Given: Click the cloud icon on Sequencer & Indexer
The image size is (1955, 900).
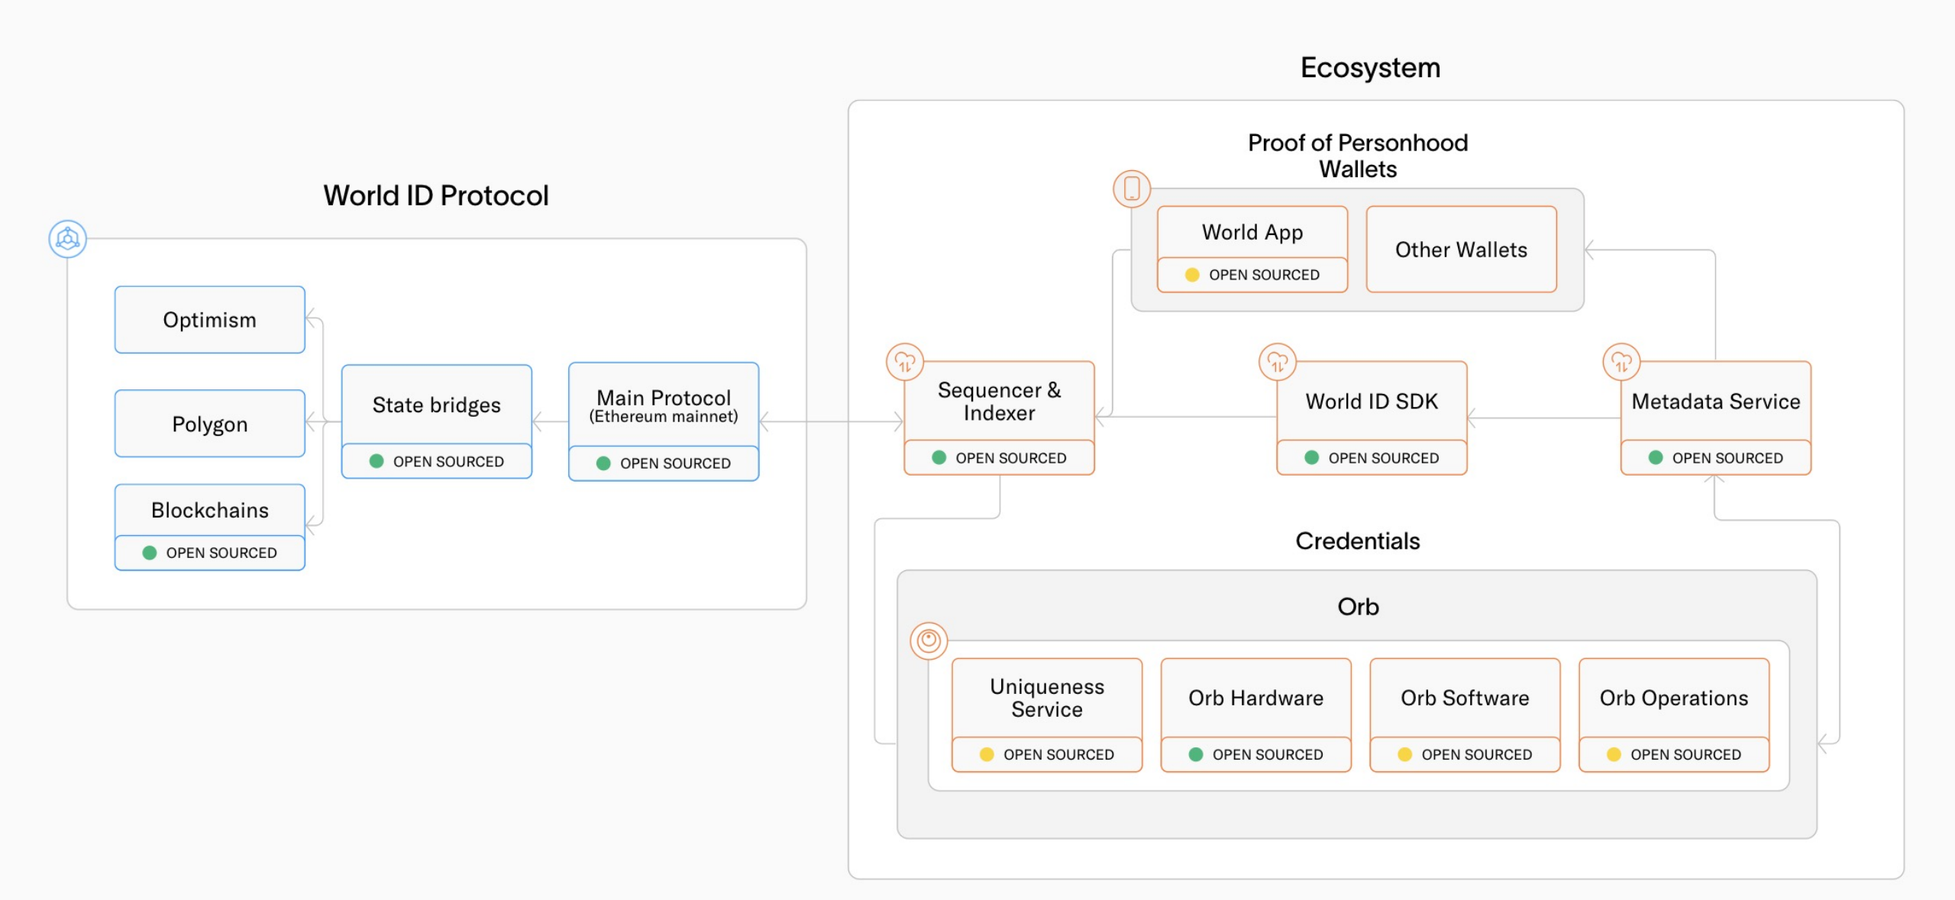Looking at the screenshot, I should point(905,362).
